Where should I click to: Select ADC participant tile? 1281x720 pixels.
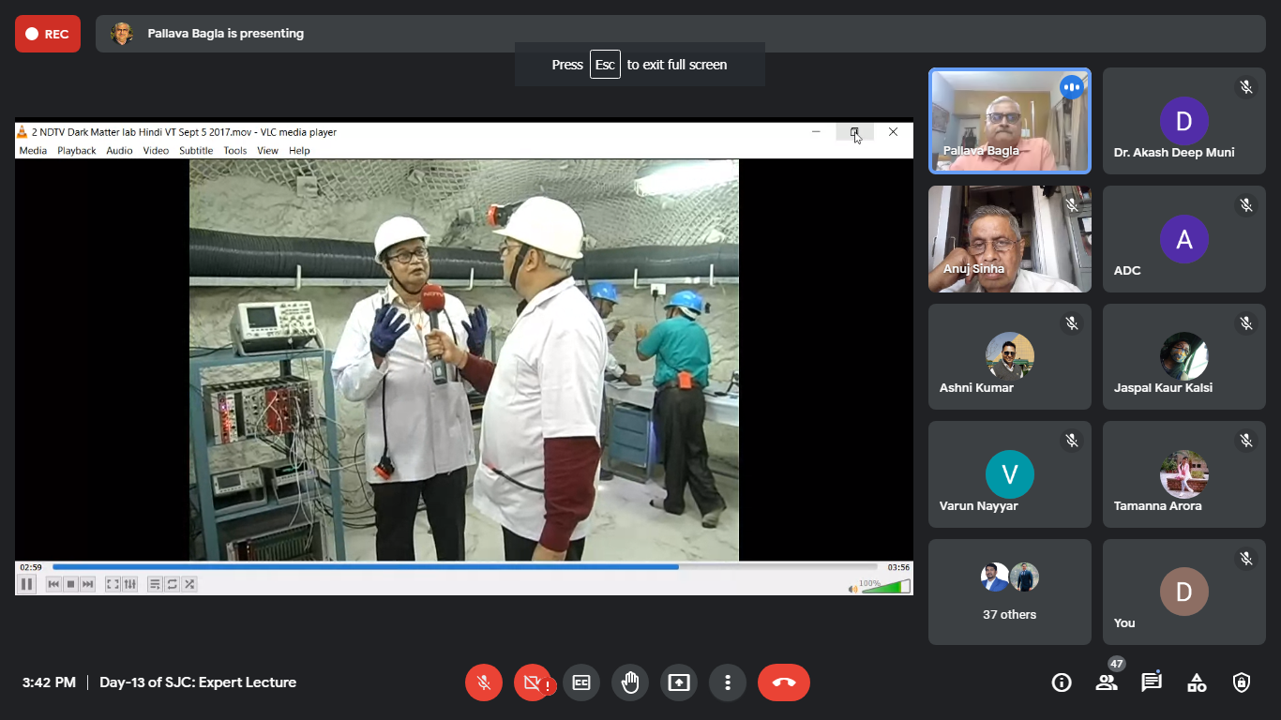point(1184,239)
